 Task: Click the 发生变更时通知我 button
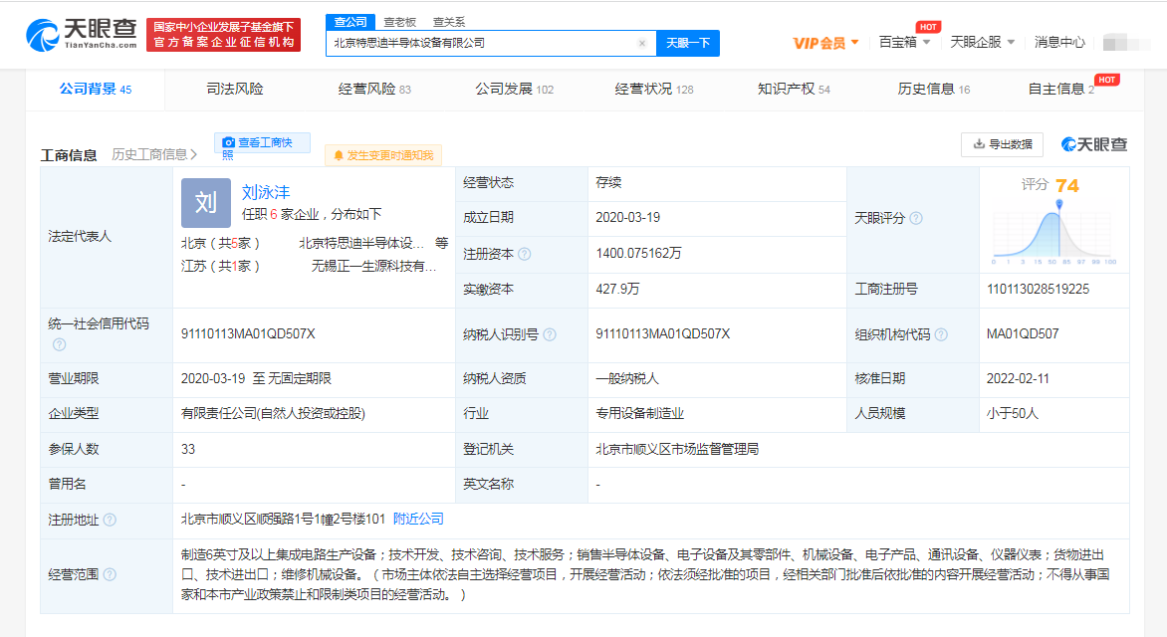pyautogui.click(x=383, y=155)
